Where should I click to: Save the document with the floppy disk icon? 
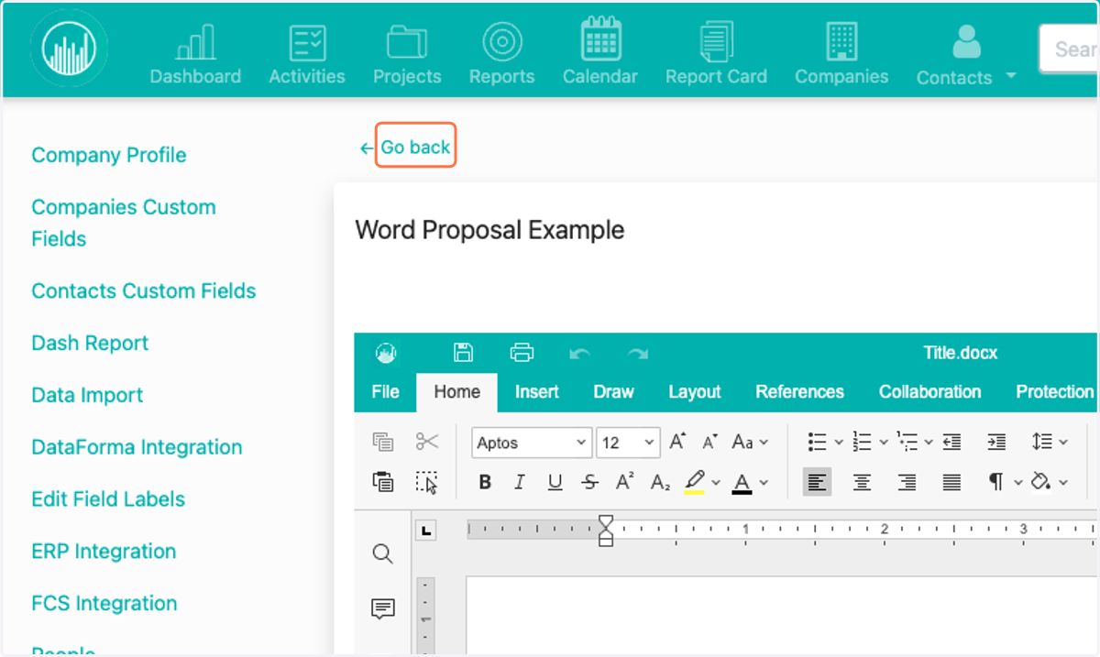tap(464, 352)
